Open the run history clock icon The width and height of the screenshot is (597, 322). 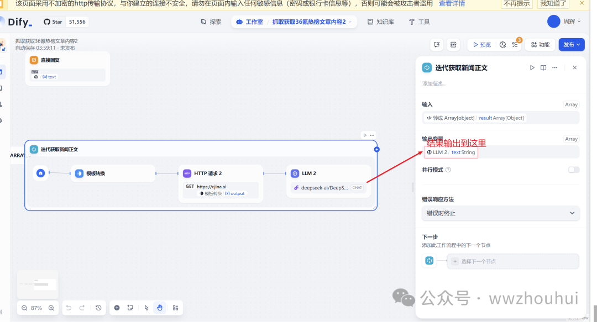coord(502,45)
